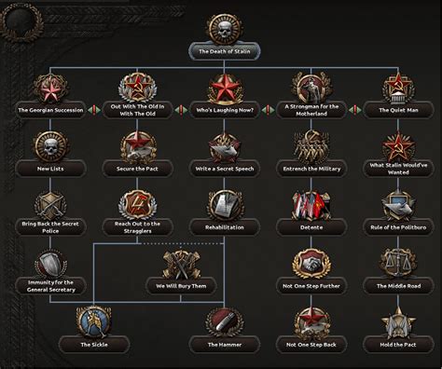Click Not One Step Further handshake icon
442x369 pixels.
pos(311,264)
